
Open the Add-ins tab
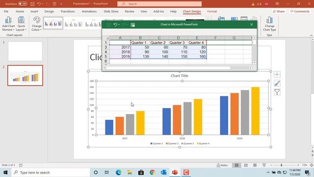158,11
